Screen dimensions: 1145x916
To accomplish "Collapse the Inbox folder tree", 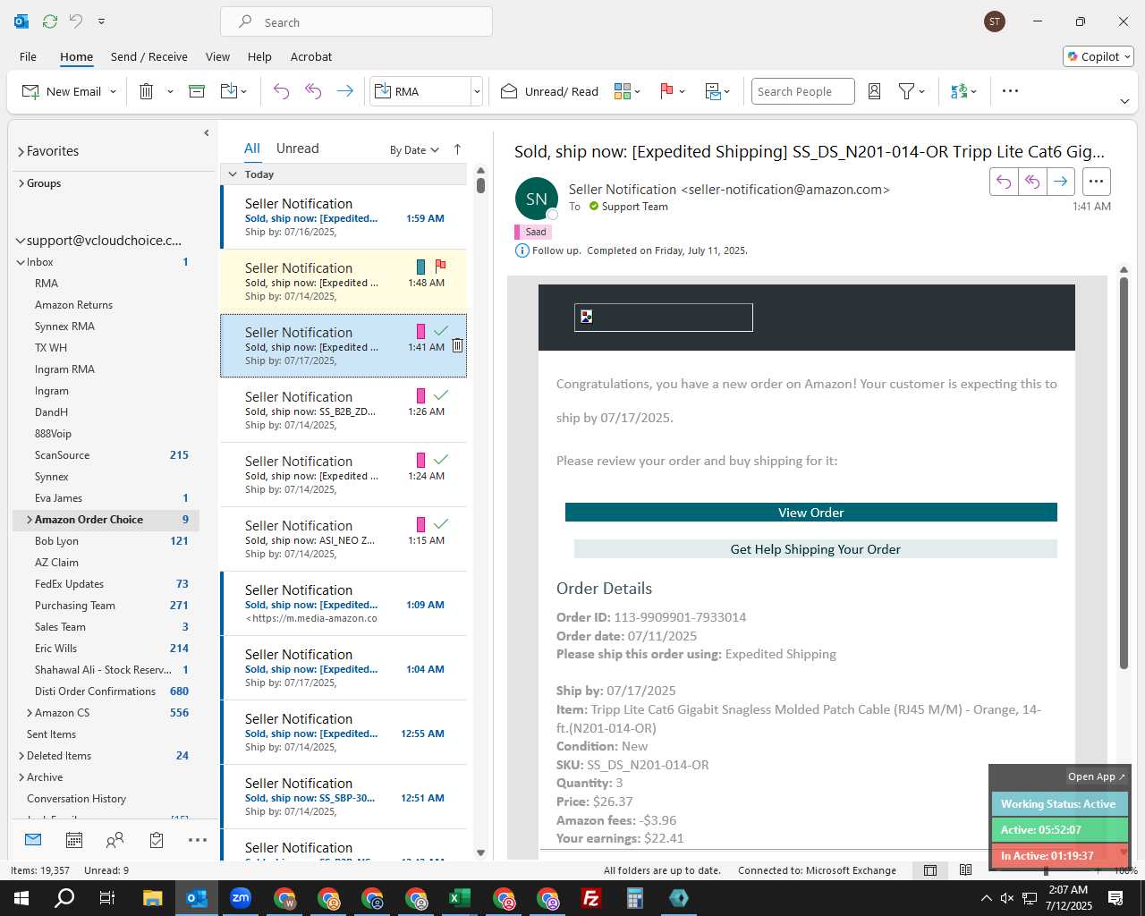I will click(x=21, y=262).
